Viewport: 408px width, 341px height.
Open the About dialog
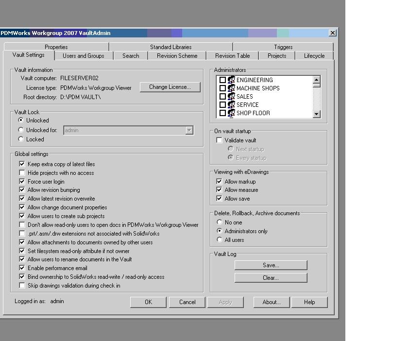pyautogui.click(x=272, y=302)
